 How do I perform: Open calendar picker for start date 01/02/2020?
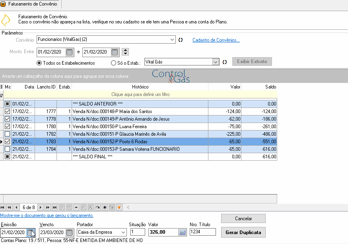[70, 52]
